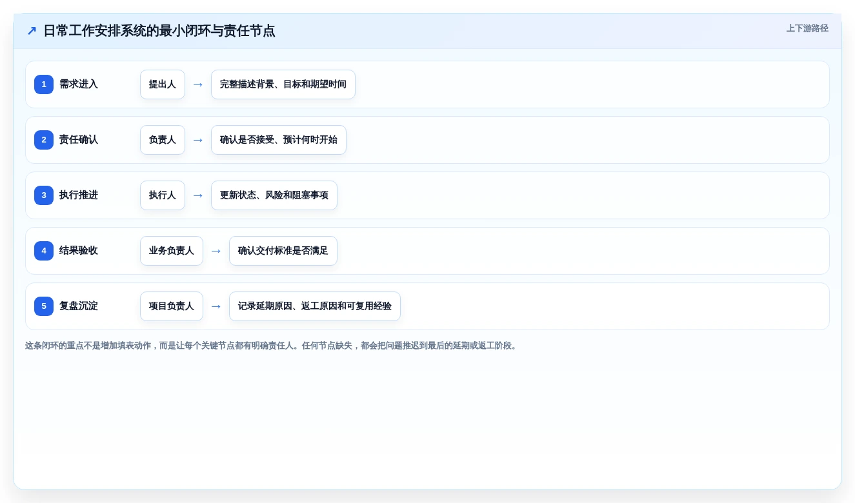Click the step number 2 badge
This screenshot has width=855, height=503.
pos(44,140)
